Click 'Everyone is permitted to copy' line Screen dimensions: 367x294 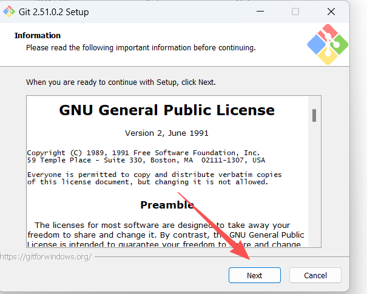(154, 175)
